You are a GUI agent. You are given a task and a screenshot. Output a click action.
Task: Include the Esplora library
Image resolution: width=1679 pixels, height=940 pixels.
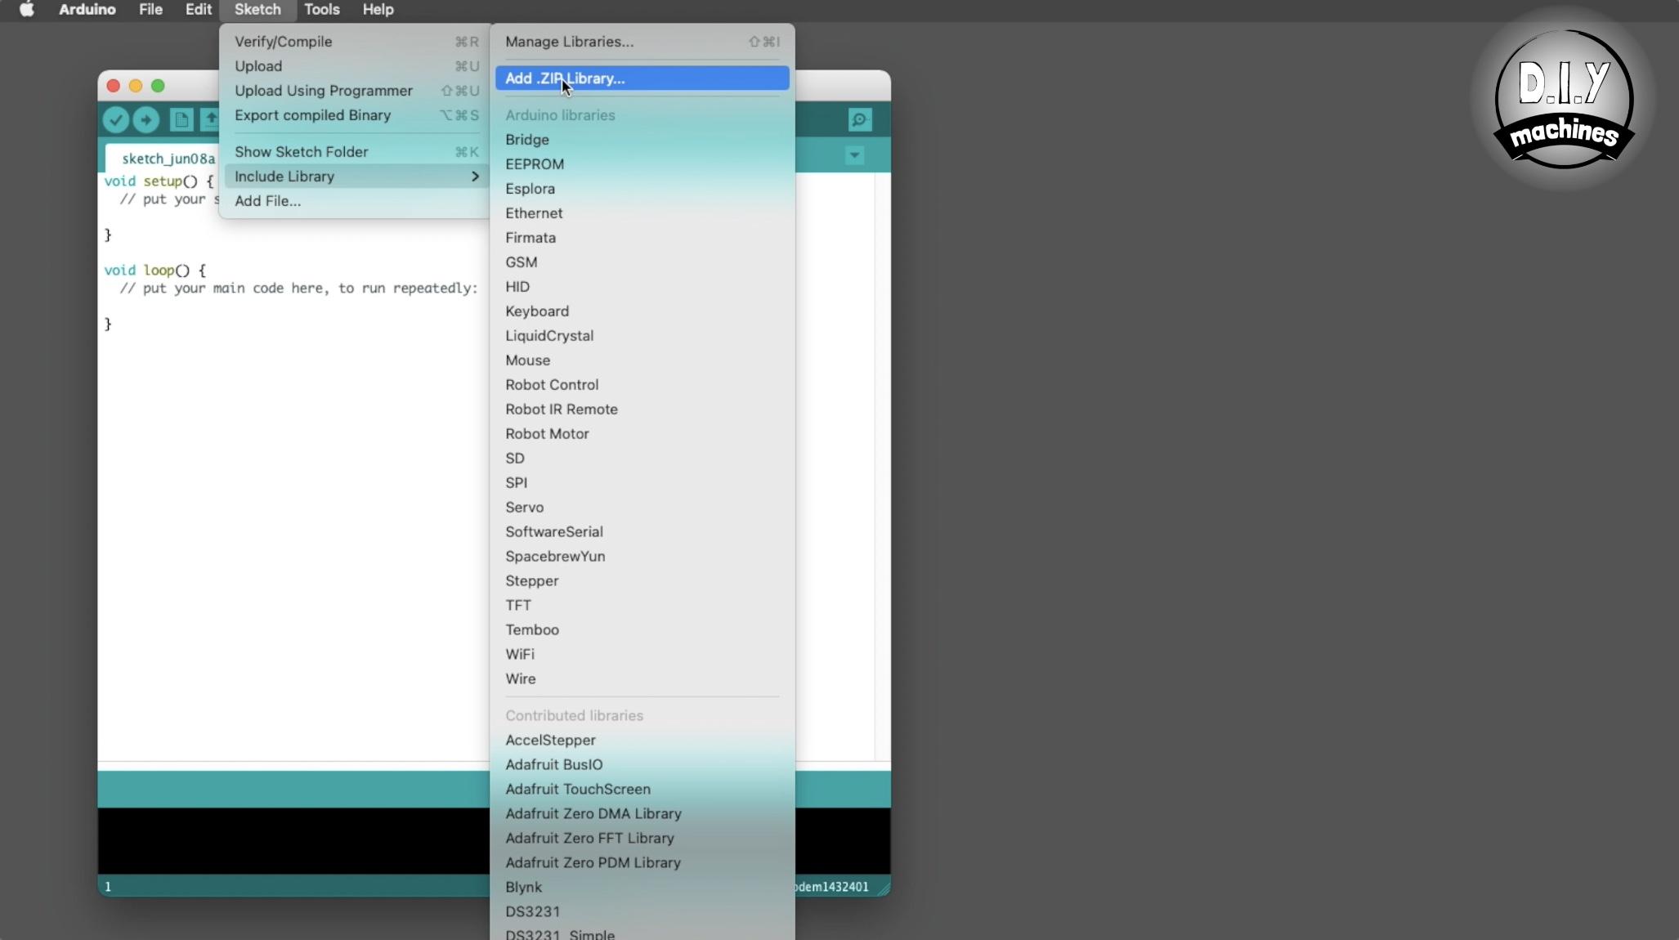point(642,189)
